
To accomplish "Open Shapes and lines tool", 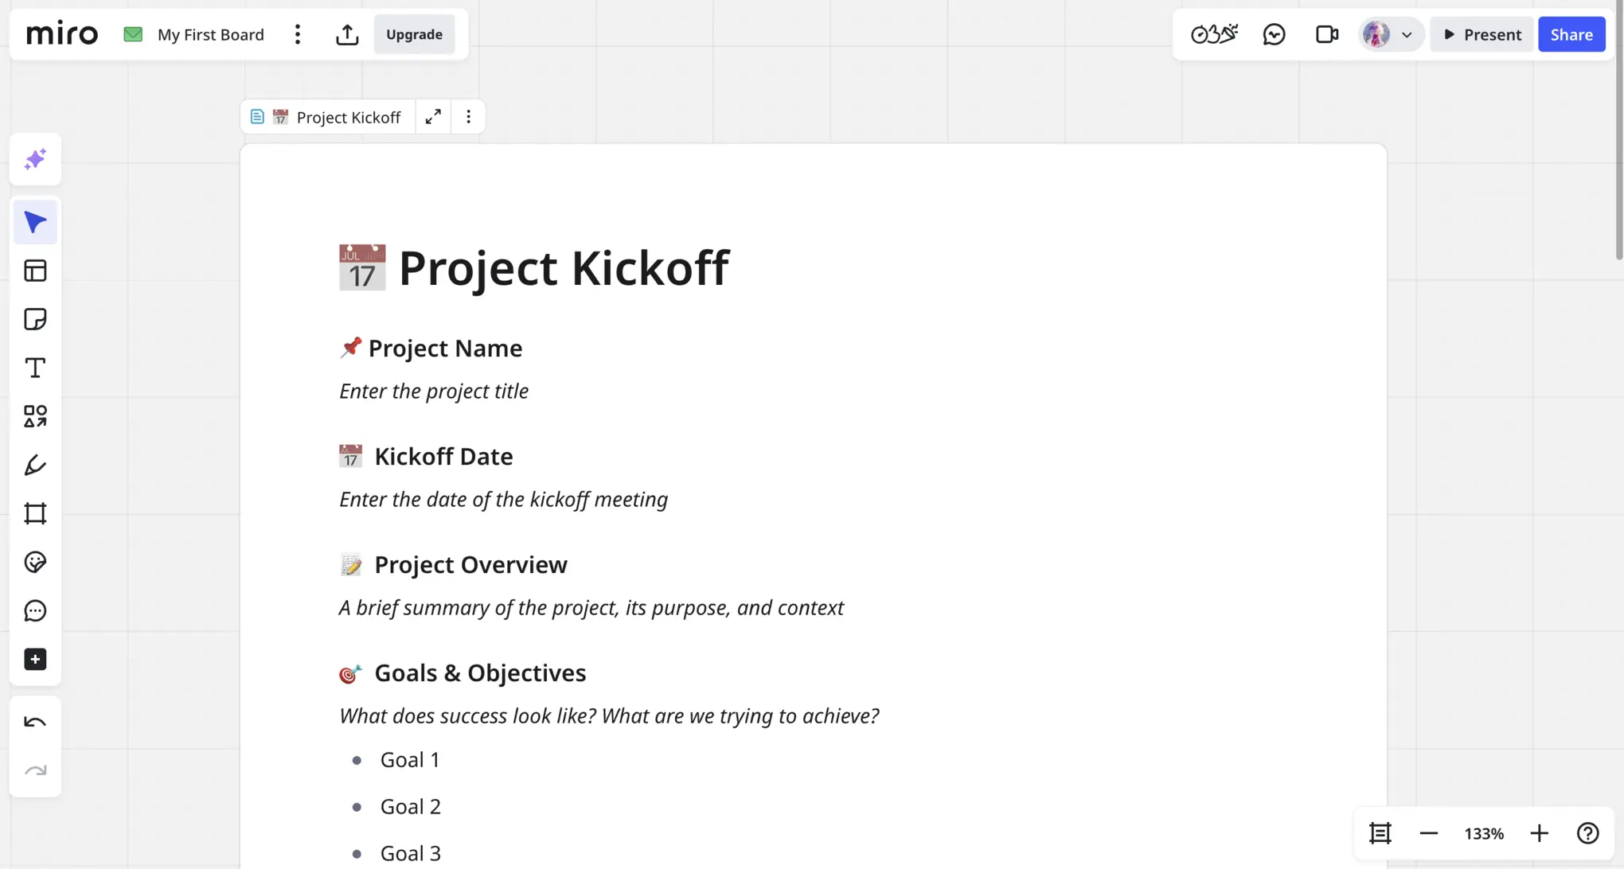I will (x=35, y=416).
